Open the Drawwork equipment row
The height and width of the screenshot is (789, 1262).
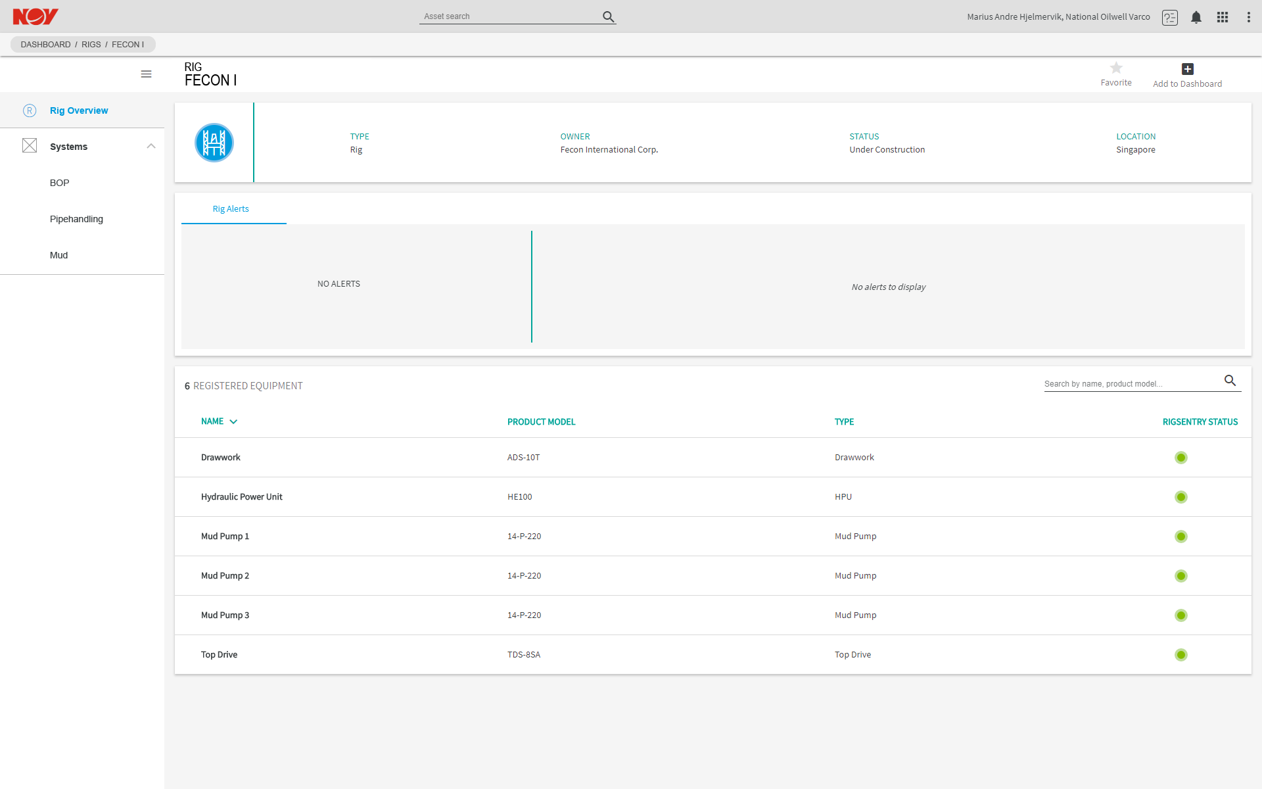coord(713,458)
